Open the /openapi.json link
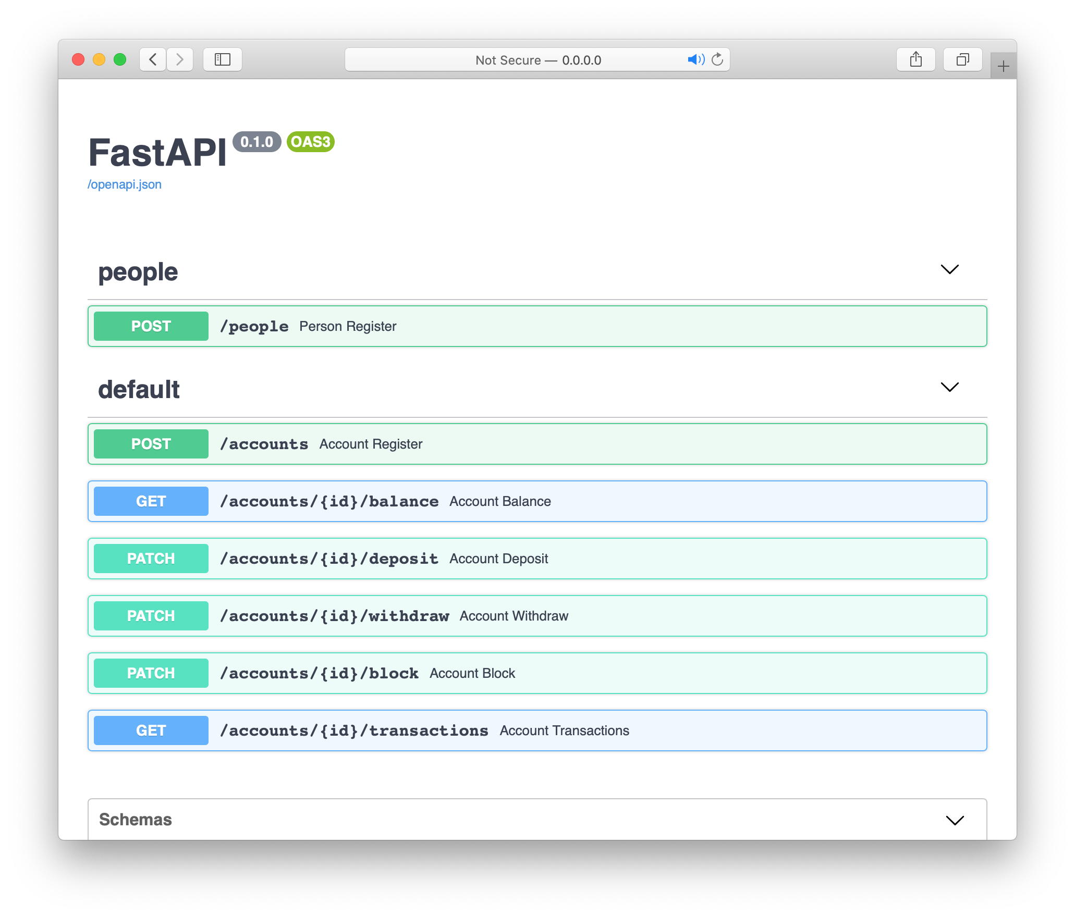Screen dimensions: 1075x917 pyautogui.click(x=125, y=184)
